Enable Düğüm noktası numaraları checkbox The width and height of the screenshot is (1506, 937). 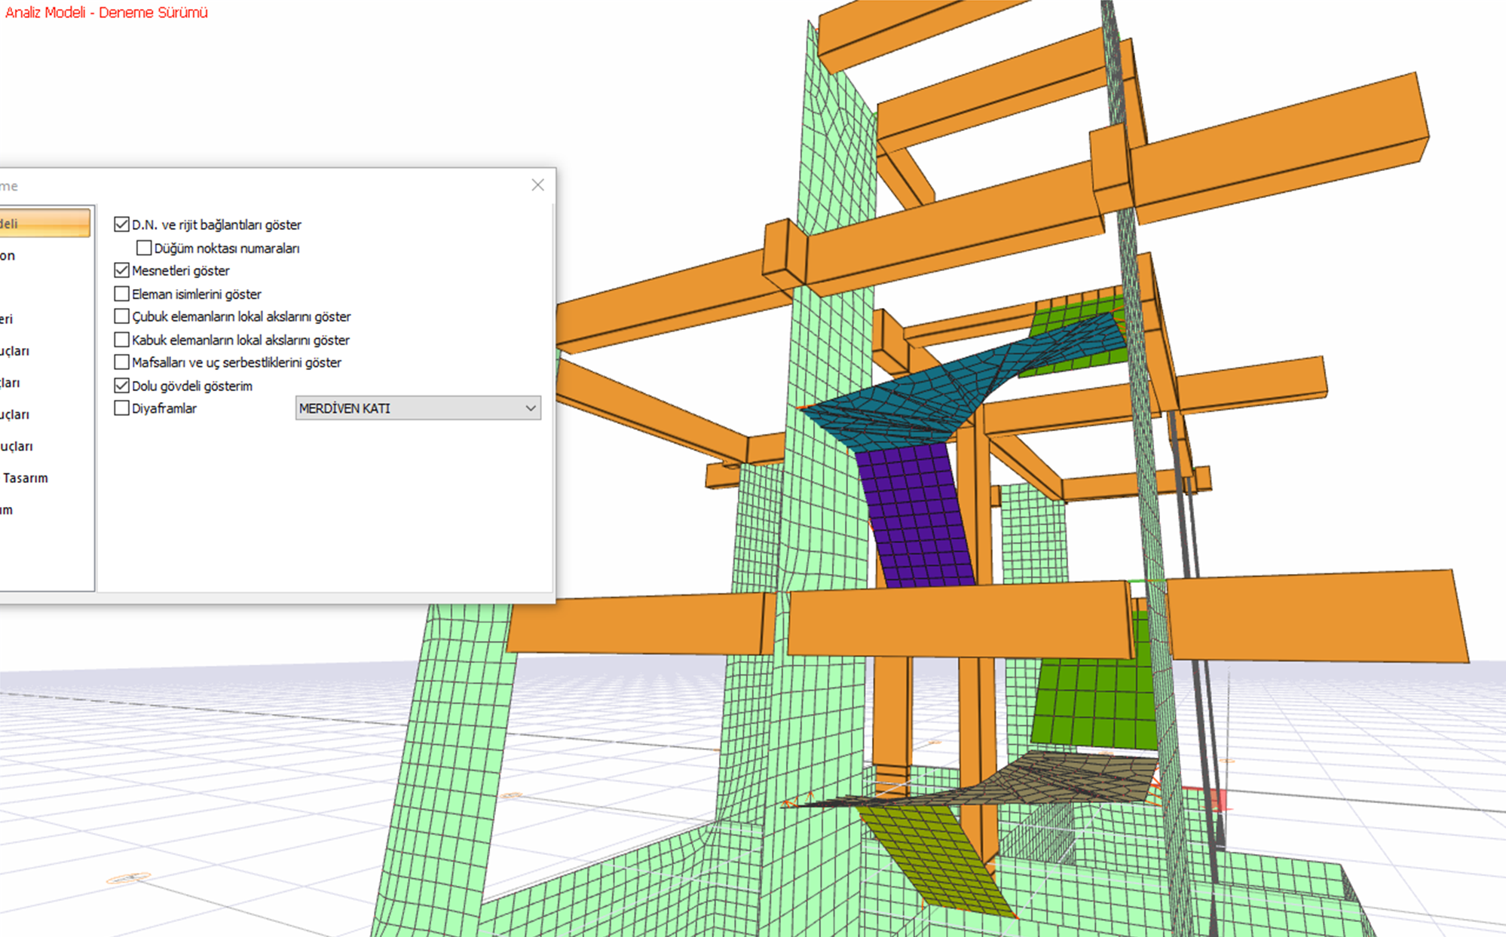point(144,248)
